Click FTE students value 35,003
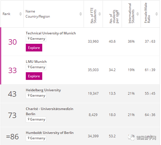 [x=93, y=70]
